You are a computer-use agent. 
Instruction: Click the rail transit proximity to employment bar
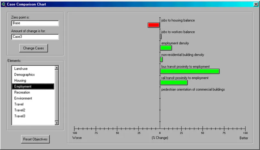174,83
